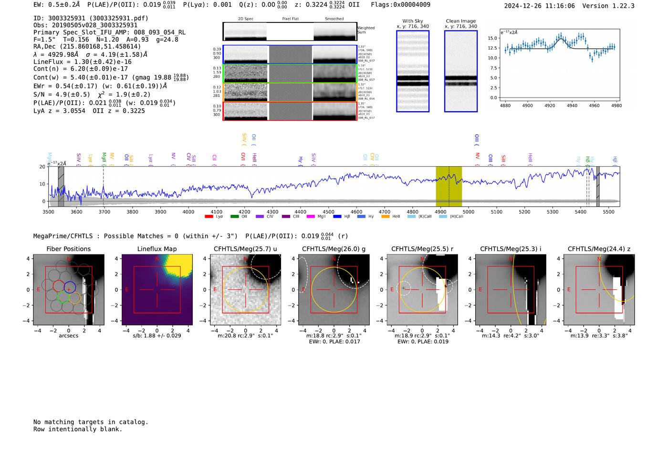Click the blue fiber circle in Fiber Positions
The height and width of the screenshot is (455, 668).
[x=70, y=287]
